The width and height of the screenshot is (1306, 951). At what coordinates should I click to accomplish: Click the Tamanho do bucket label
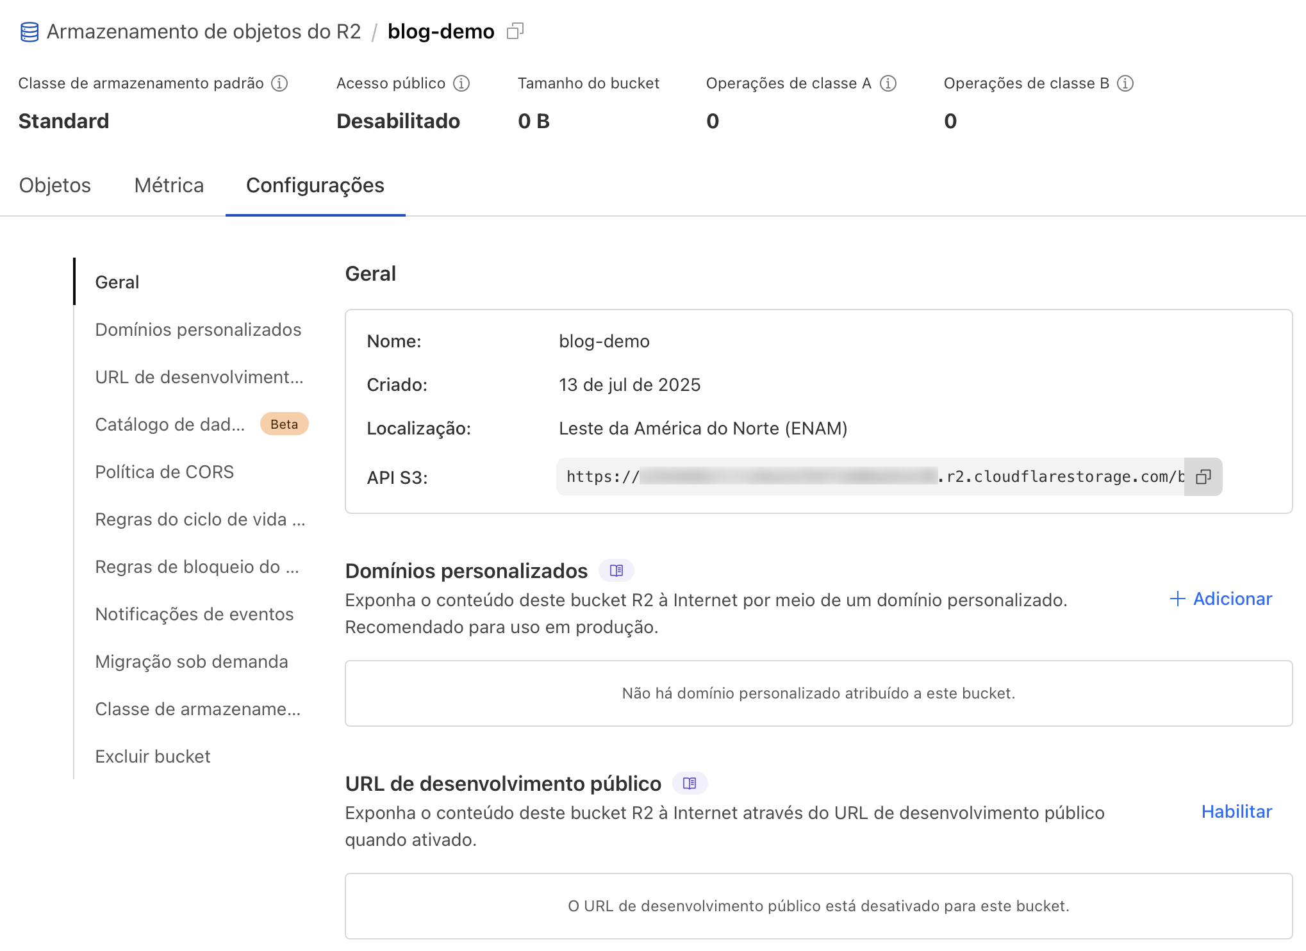click(588, 83)
